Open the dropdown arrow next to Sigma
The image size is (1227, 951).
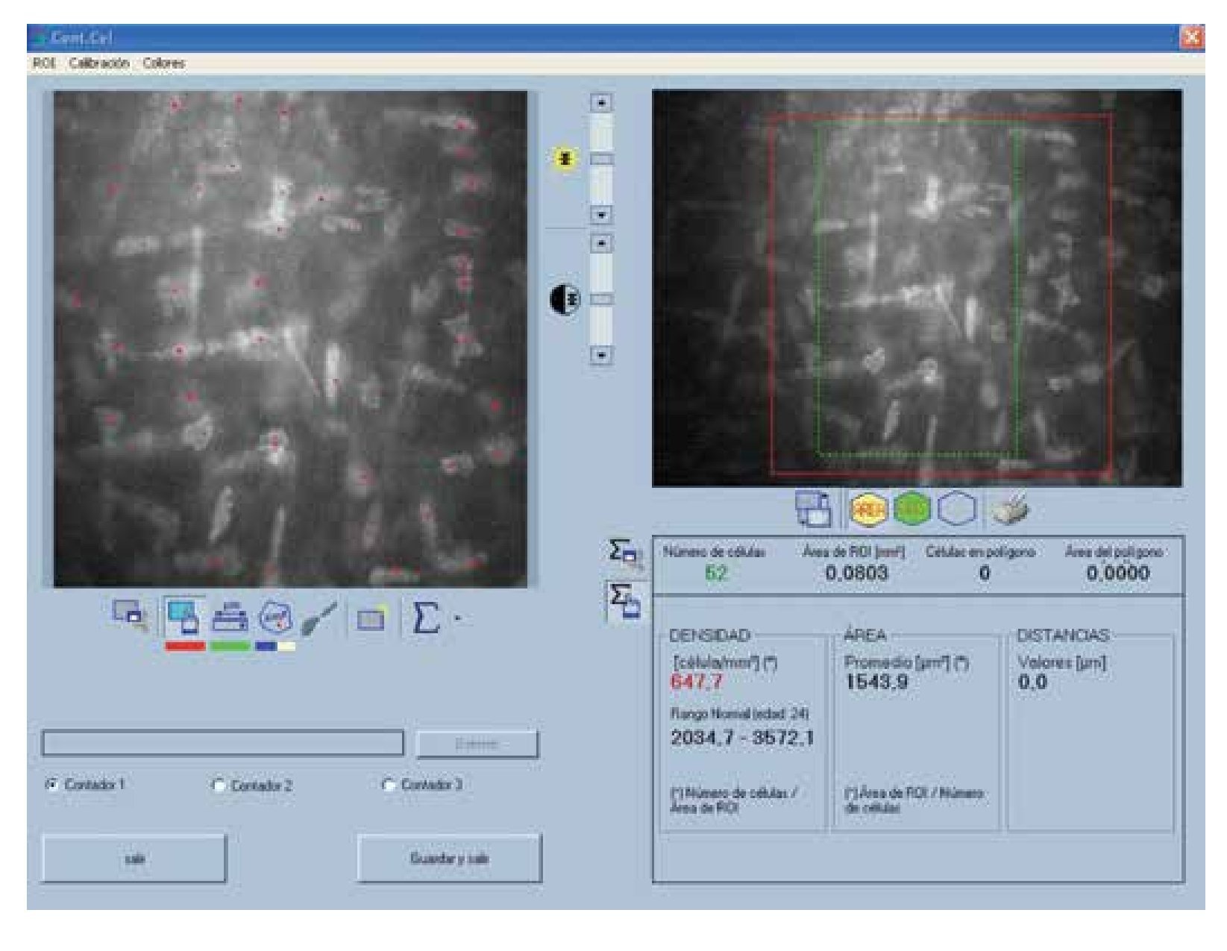click(458, 618)
